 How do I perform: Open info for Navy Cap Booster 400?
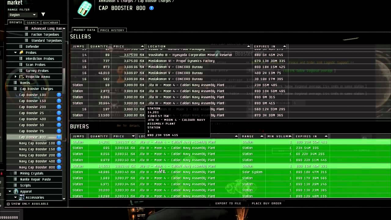tap(59, 161)
